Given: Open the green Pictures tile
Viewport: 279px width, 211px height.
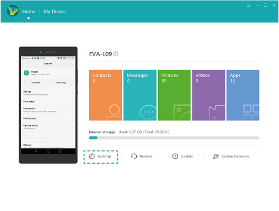Looking at the screenshot, I should (174, 95).
